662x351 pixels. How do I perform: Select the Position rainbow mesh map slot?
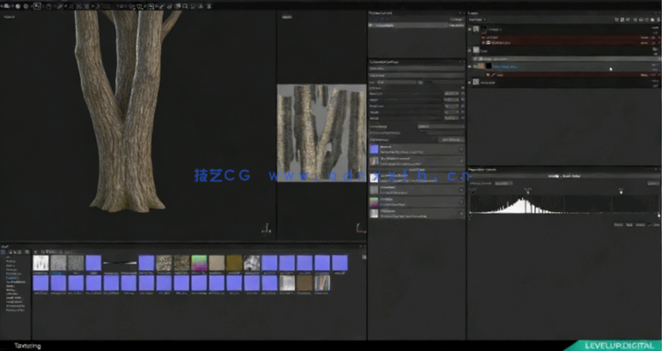tap(374, 201)
